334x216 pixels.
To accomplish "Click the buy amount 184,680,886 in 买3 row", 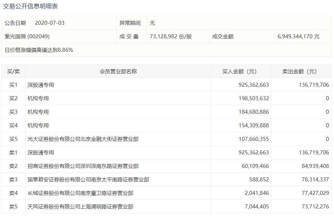I will [253, 112].
